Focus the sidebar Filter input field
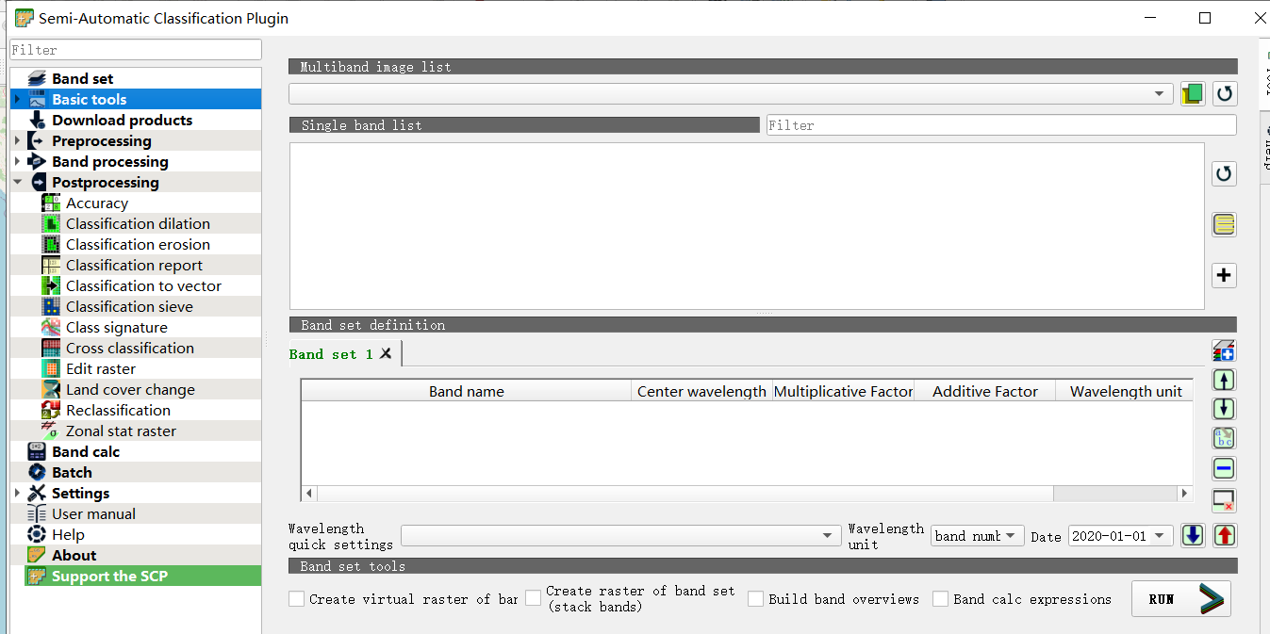The width and height of the screenshot is (1270, 634). 135,50
